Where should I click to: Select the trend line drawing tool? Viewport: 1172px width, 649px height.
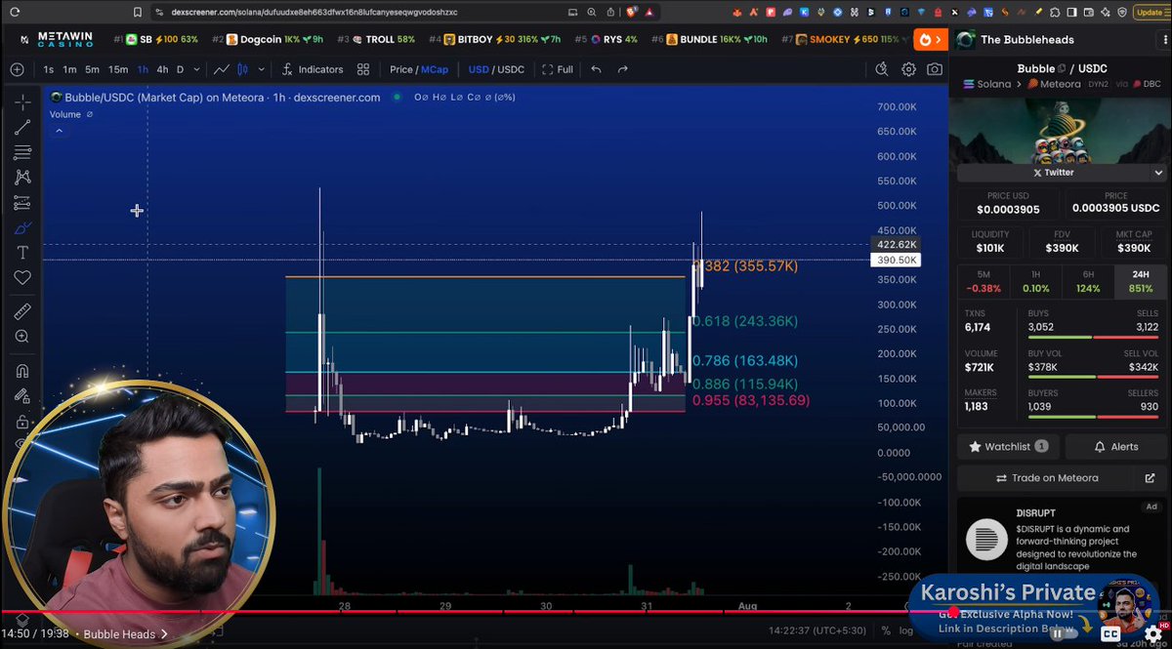click(22, 128)
